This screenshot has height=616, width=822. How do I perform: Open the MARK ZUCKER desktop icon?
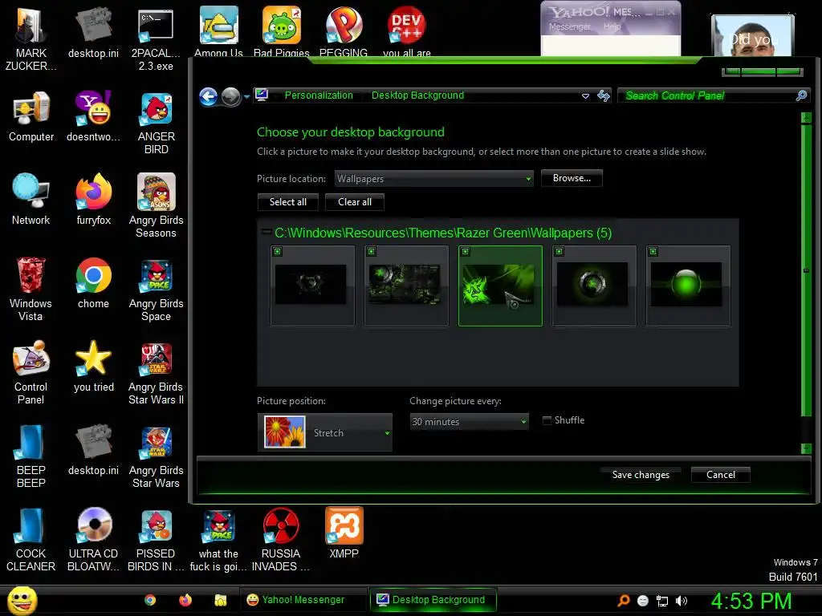pyautogui.click(x=31, y=39)
